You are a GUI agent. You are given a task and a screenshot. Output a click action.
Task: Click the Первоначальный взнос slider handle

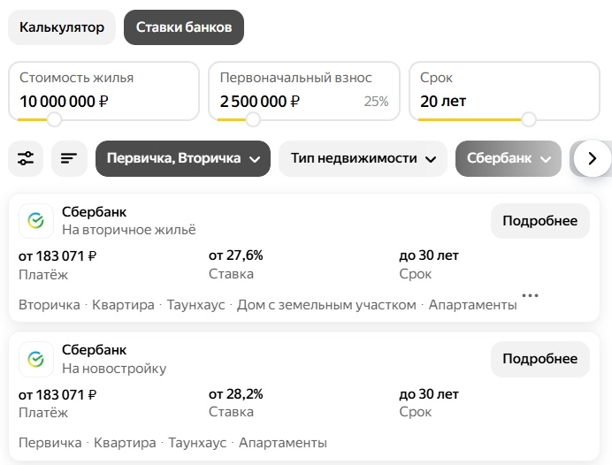point(253,119)
